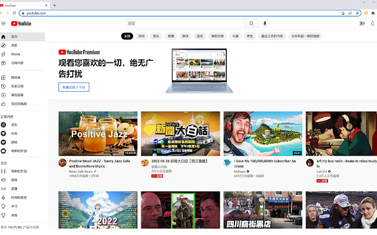Open Movies & Shows (电影和节目) channel under subscriptions
Screen dimensions: 377x235
(22, 151)
